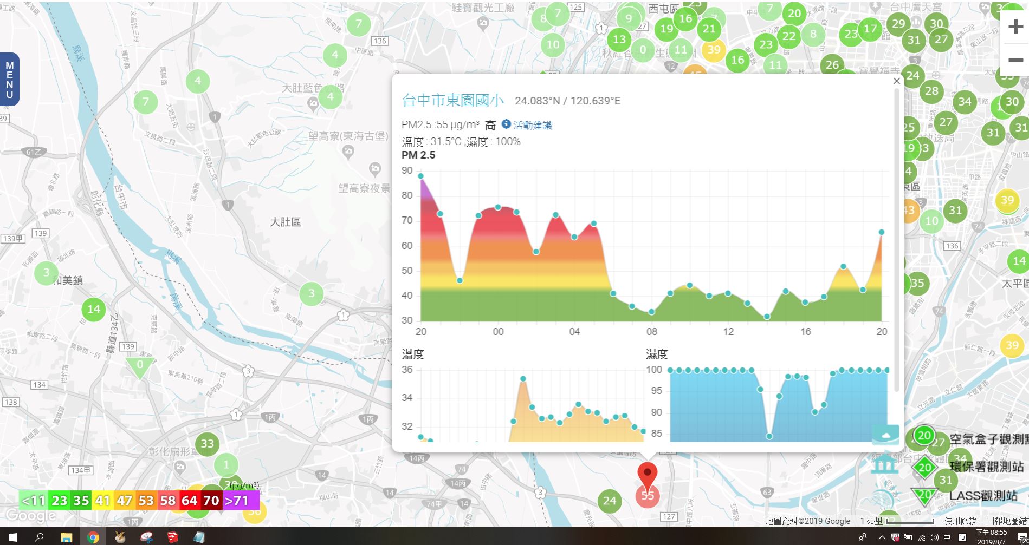This screenshot has height=545, width=1029.
Task: Toggle the 中 input method indicator
Action: click(947, 537)
